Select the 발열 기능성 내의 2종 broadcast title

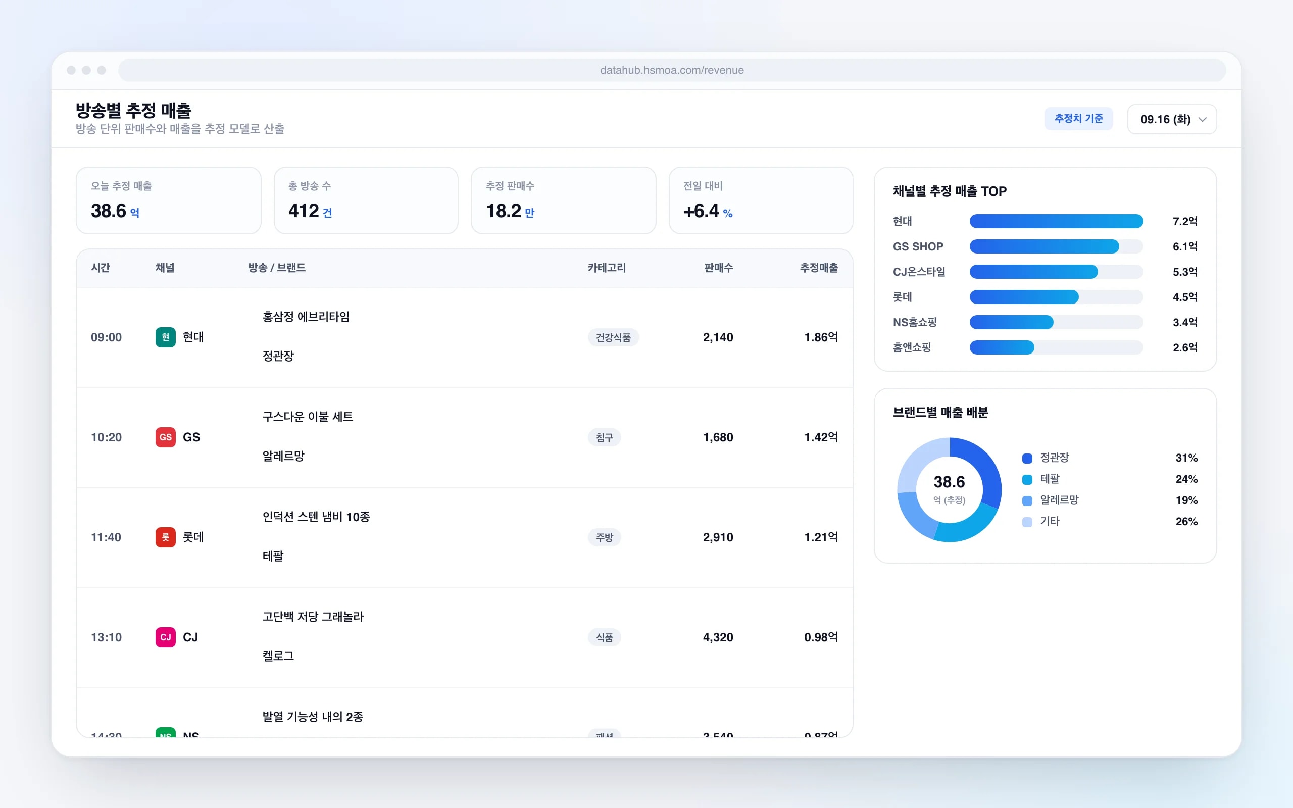tap(313, 717)
